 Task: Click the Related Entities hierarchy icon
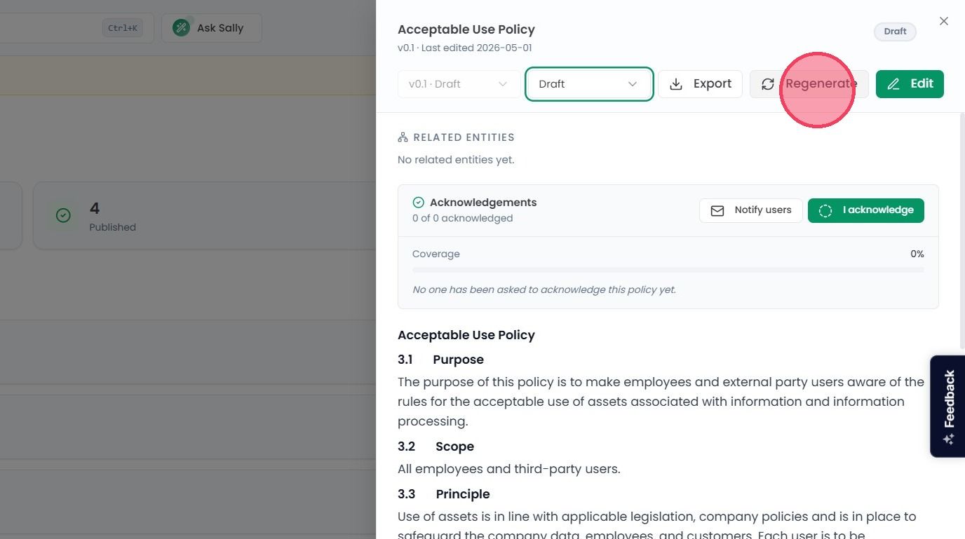pos(403,137)
